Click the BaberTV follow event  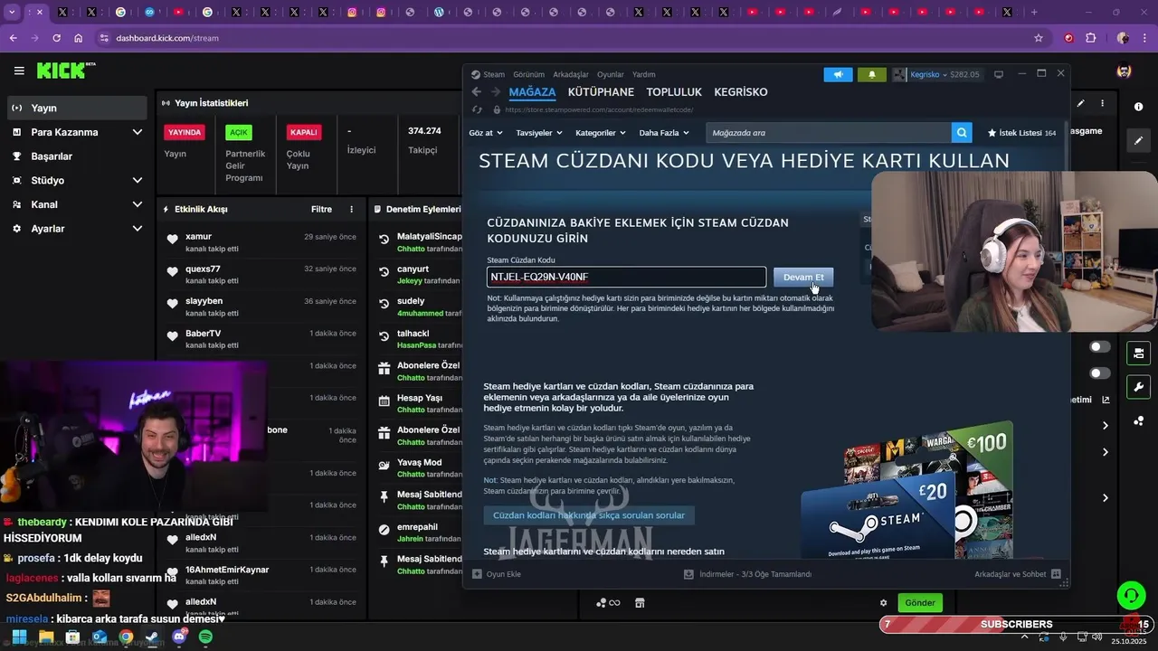[261, 339]
